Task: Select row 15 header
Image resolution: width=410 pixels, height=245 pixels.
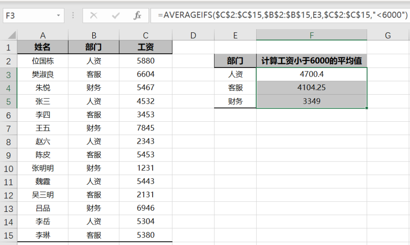Action: coord(9,235)
